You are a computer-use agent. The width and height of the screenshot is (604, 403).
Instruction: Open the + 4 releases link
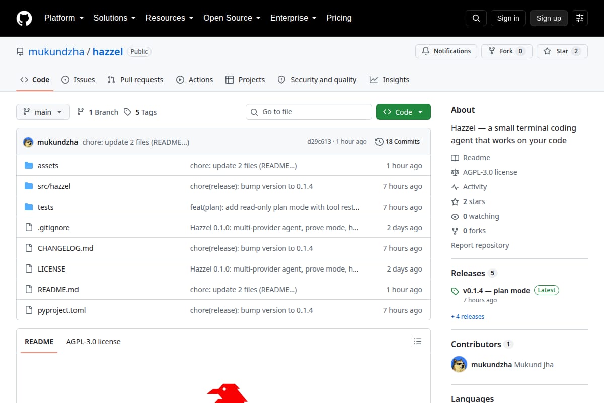pos(468,317)
